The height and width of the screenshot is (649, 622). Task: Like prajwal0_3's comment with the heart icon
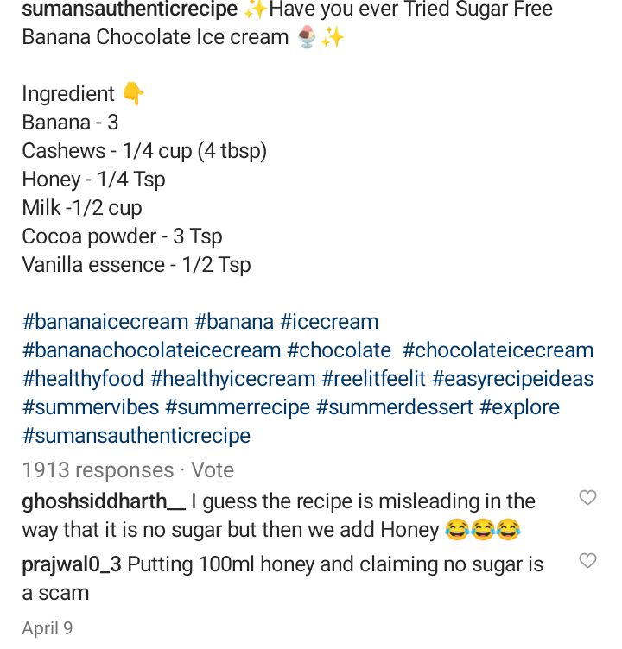tap(587, 560)
